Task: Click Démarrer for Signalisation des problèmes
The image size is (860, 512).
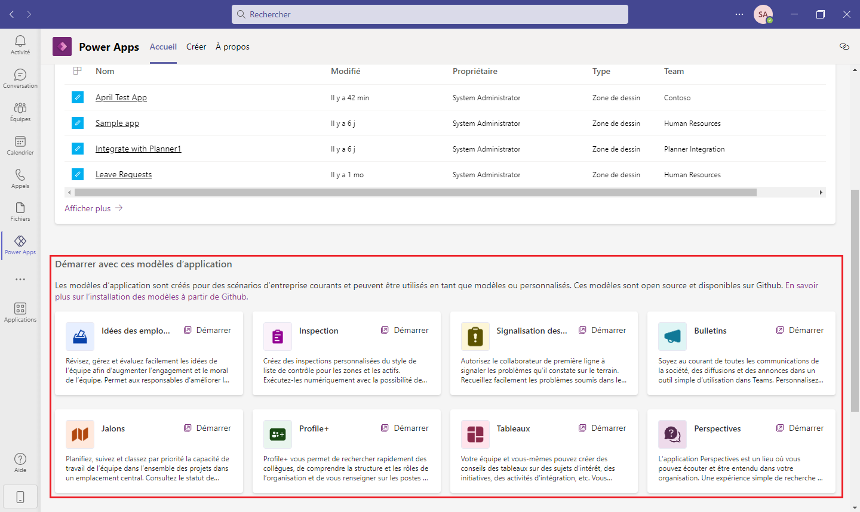Action: point(602,330)
